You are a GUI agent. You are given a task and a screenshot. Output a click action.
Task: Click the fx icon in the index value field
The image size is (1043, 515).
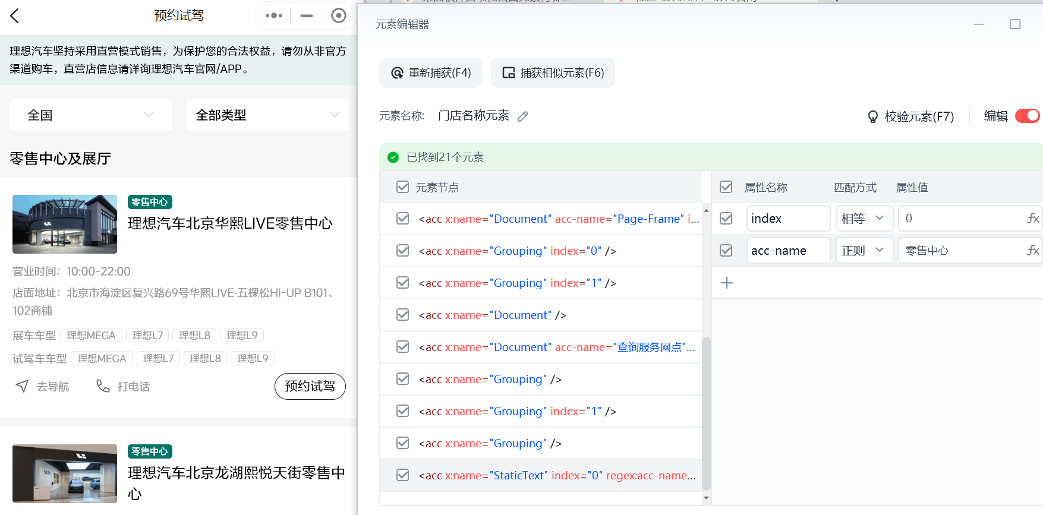[x=1033, y=219]
